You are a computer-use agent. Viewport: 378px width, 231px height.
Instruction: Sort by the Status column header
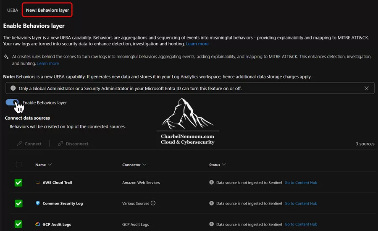tap(217, 165)
